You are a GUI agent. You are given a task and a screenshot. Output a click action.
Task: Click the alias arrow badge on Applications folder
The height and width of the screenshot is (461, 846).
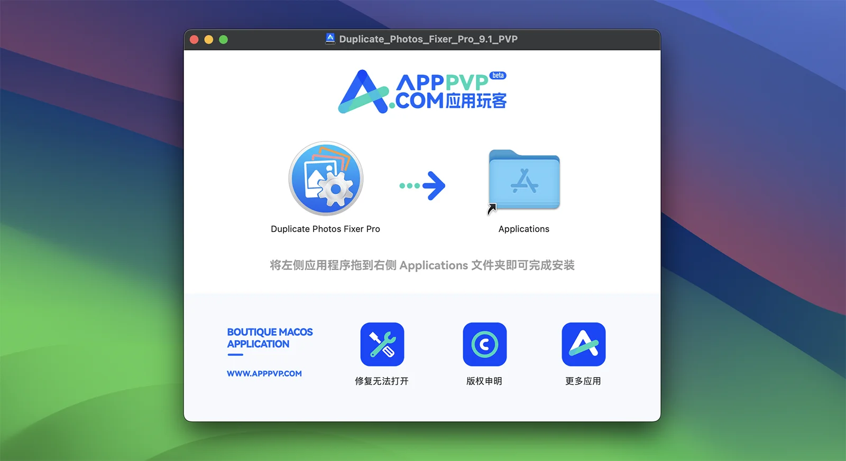[x=492, y=209]
